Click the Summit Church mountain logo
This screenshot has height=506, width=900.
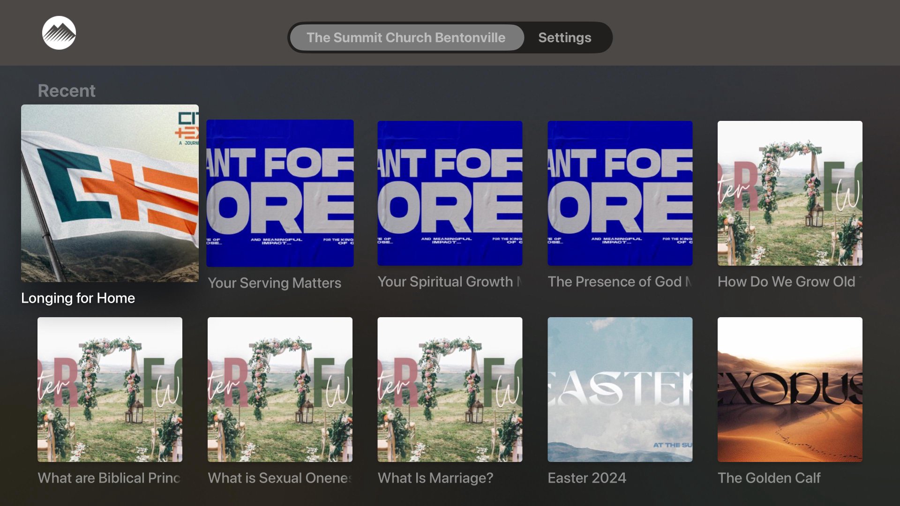[x=59, y=33]
